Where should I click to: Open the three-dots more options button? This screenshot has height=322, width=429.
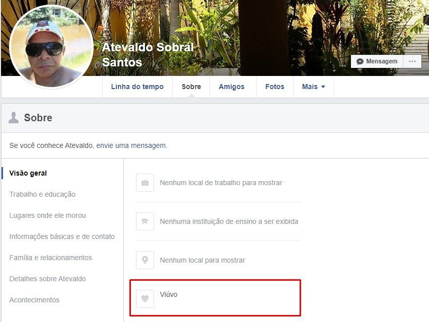tap(412, 61)
